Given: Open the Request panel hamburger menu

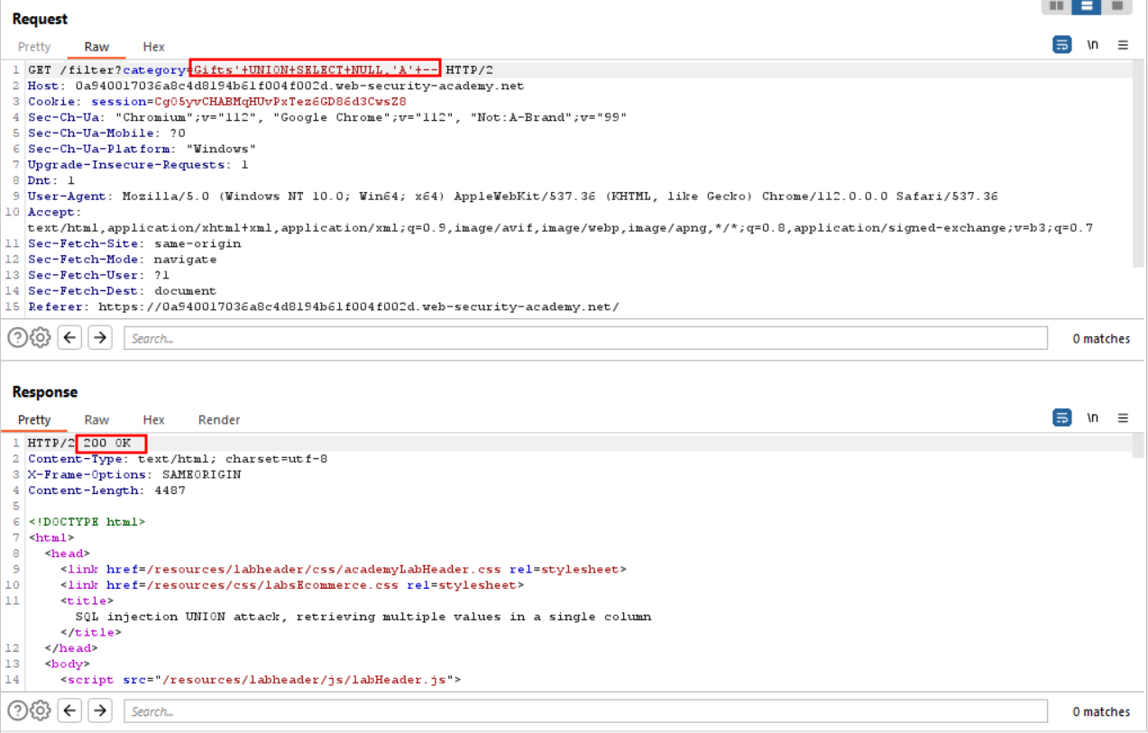Looking at the screenshot, I should (1123, 45).
